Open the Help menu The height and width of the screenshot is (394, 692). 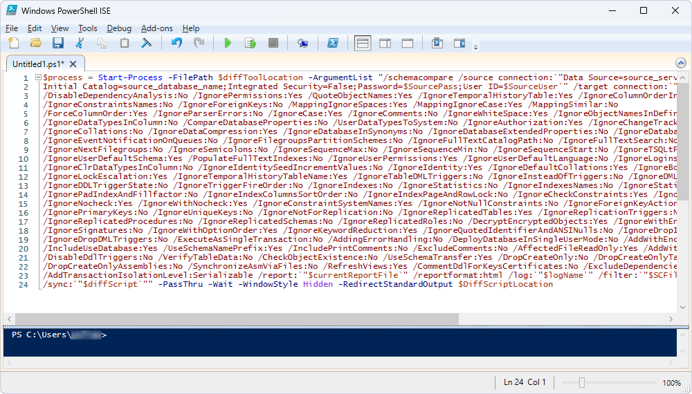coord(191,28)
